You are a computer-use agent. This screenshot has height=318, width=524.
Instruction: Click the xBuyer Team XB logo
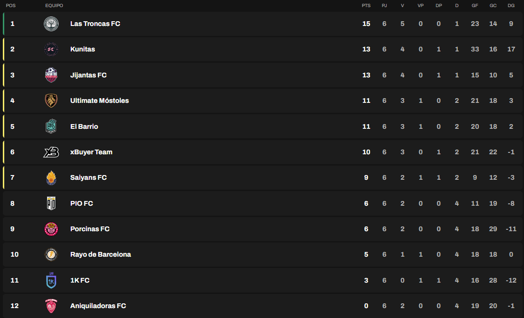coord(51,152)
